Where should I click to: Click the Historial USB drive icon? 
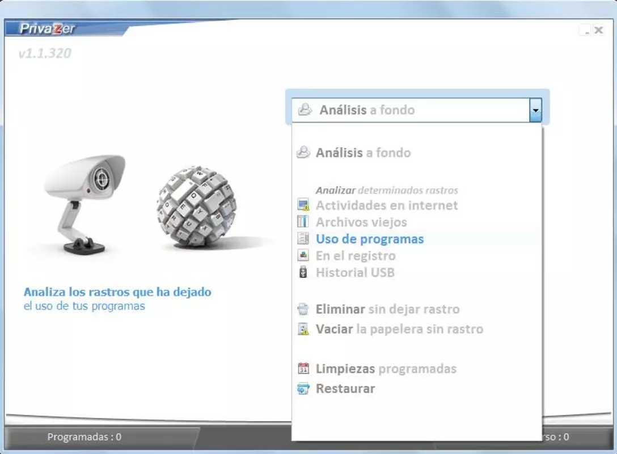303,272
